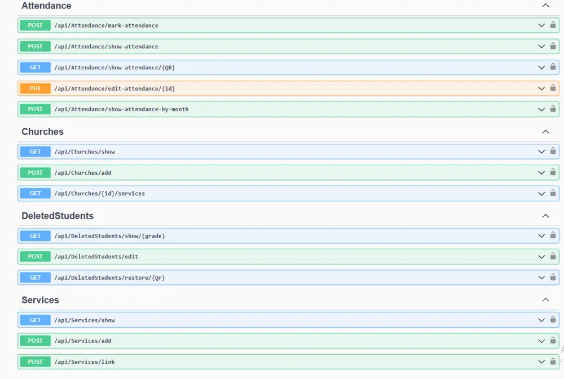Image resolution: width=564 pixels, height=379 pixels.
Task: Open the padlock for /api/Services/link
Action: click(552, 362)
